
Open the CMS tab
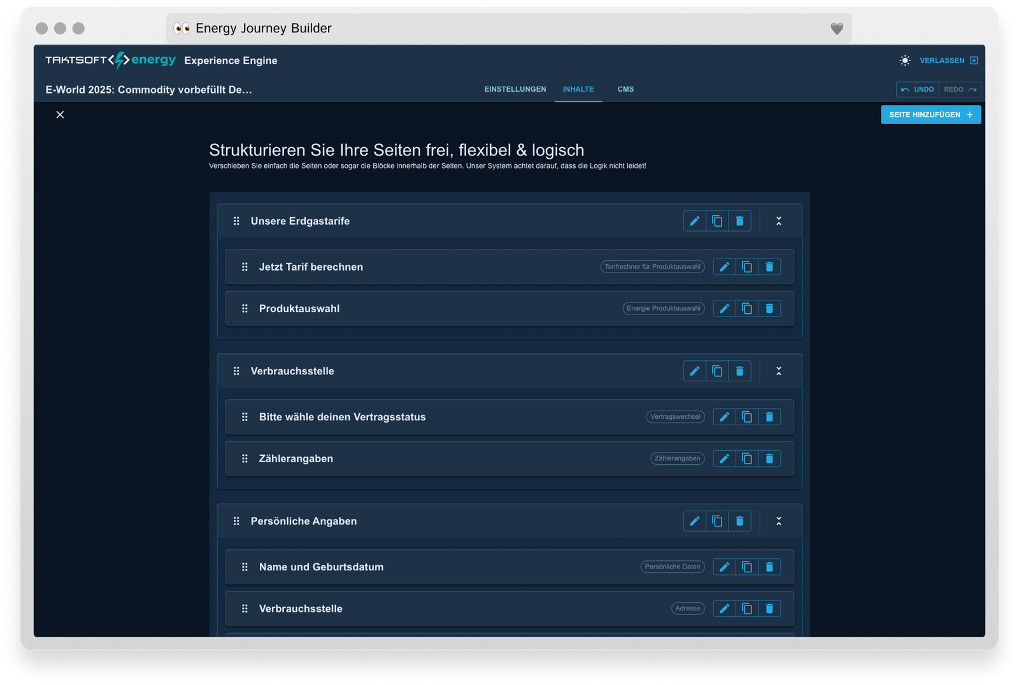coord(625,89)
